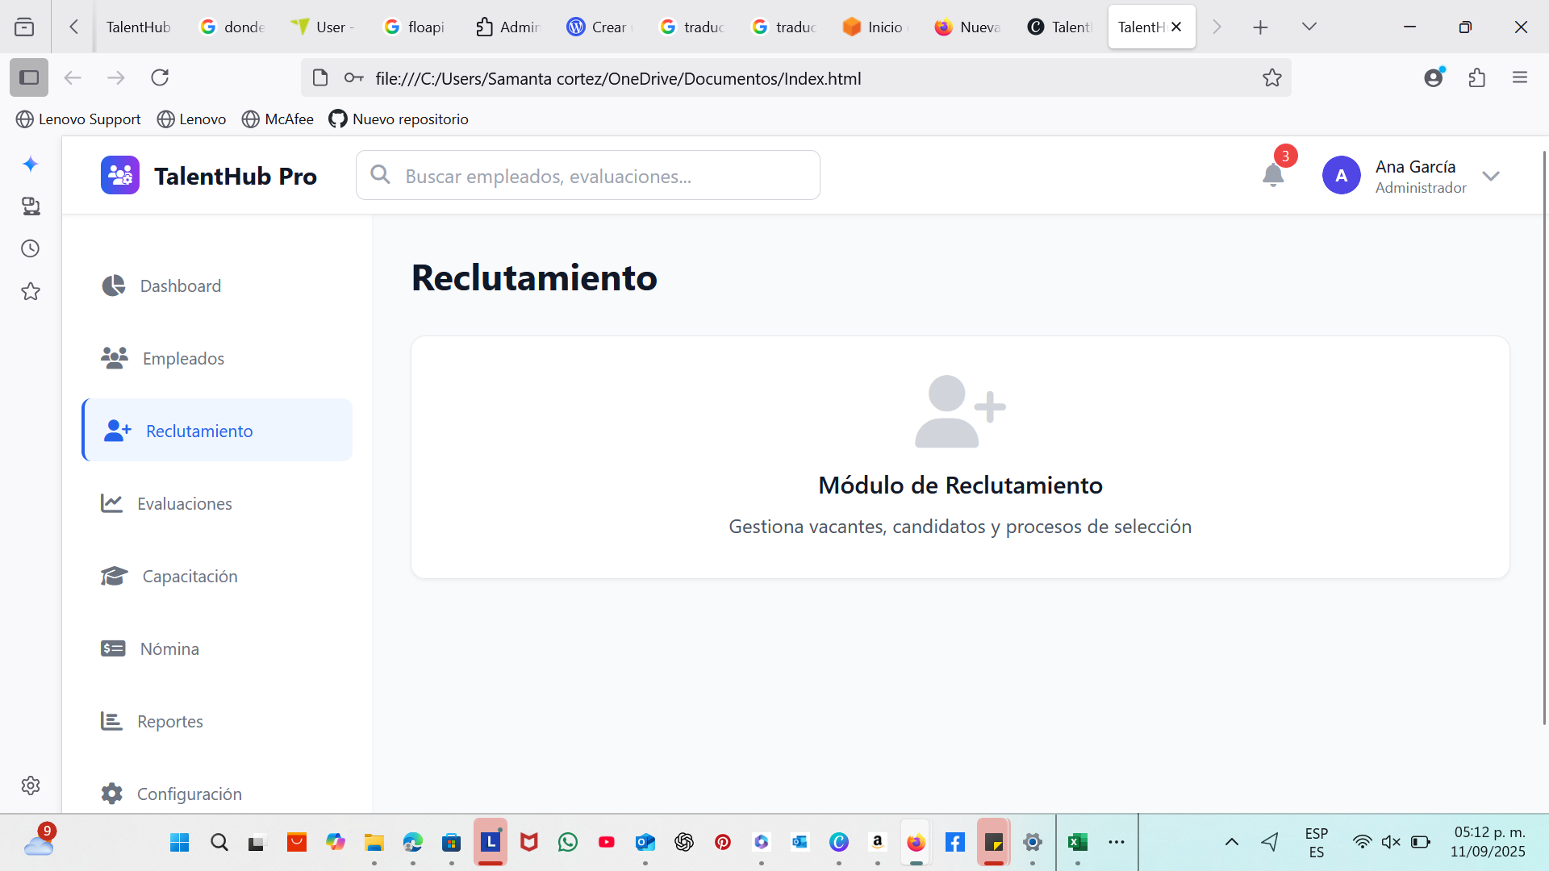The image size is (1549, 871).
Task: Open Excel from the Windows taskbar
Action: [x=1077, y=843]
